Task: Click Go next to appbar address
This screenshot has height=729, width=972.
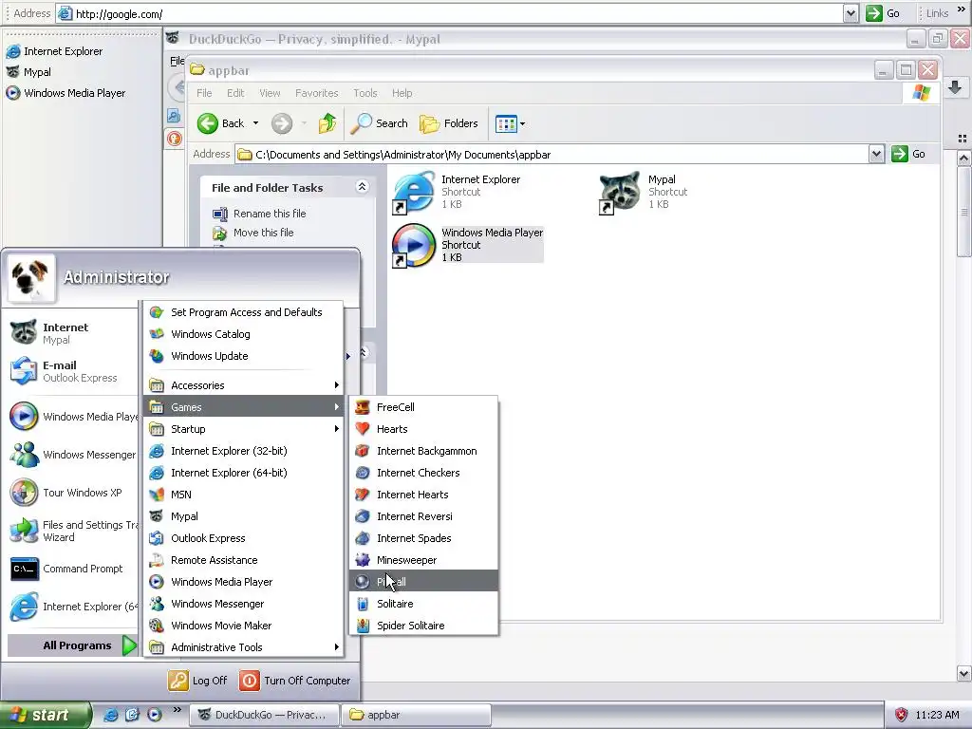Action: pos(908,154)
